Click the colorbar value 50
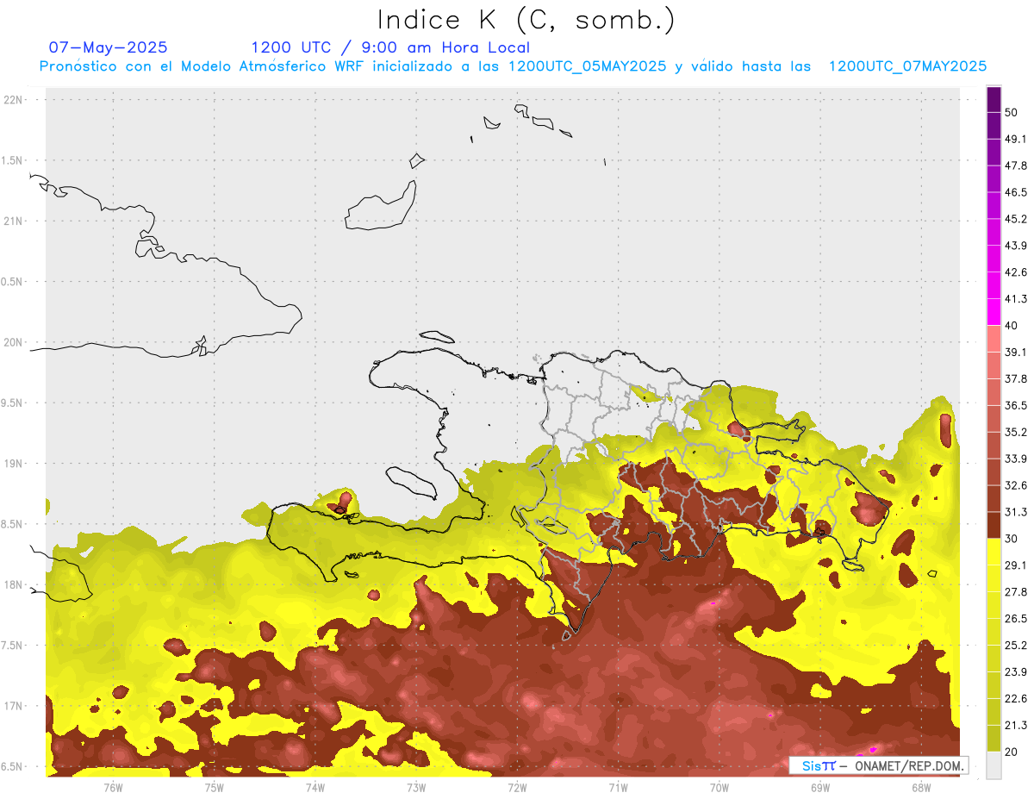Viewport: 1034px width, 799px height. pos(1012,112)
